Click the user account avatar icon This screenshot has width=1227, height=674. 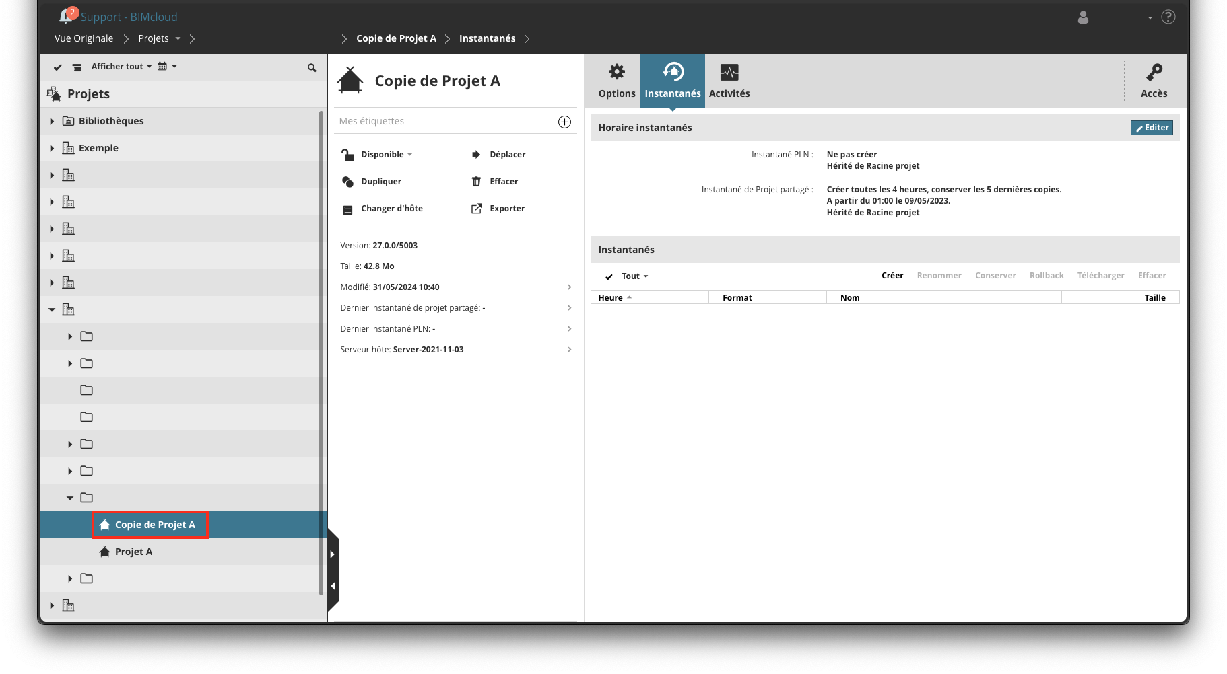(1083, 17)
